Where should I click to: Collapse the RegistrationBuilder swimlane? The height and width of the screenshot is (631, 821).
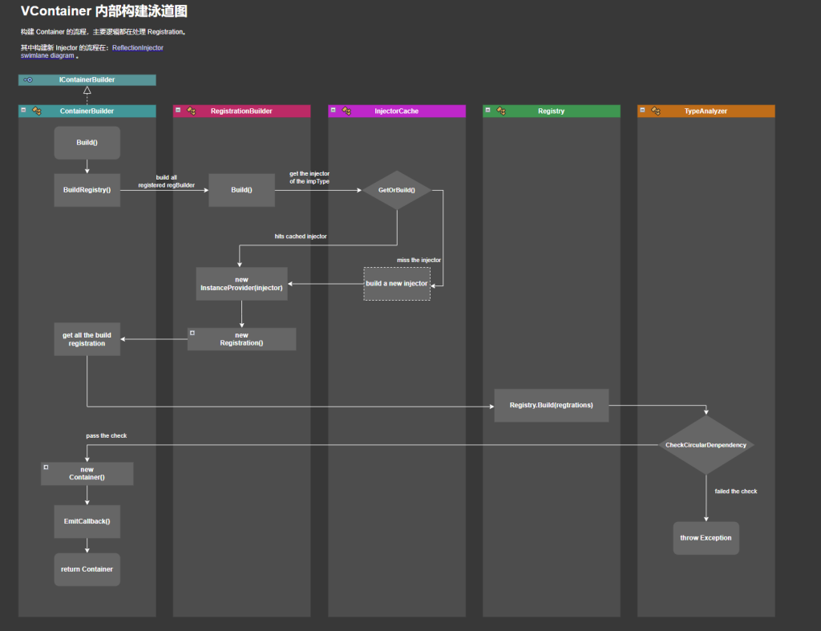178,111
